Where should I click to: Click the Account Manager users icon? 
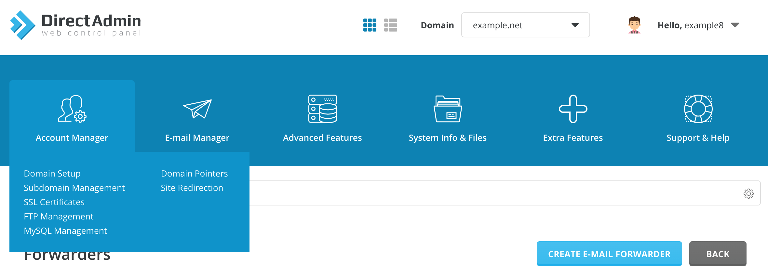pos(72,109)
